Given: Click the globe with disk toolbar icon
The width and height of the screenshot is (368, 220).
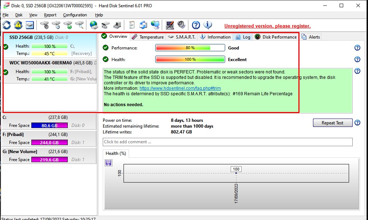Looking at the screenshot, I should coord(94,25).
